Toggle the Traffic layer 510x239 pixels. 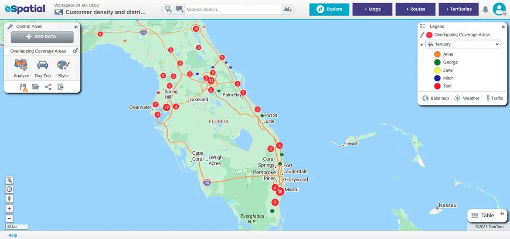[x=494, y=98]
